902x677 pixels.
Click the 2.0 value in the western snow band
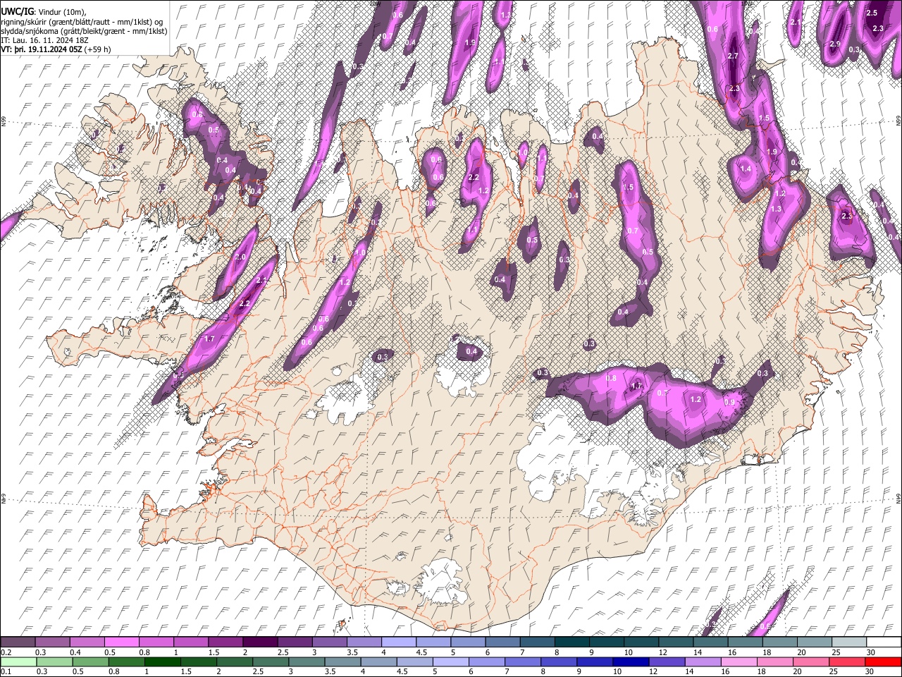pos(240,257)
